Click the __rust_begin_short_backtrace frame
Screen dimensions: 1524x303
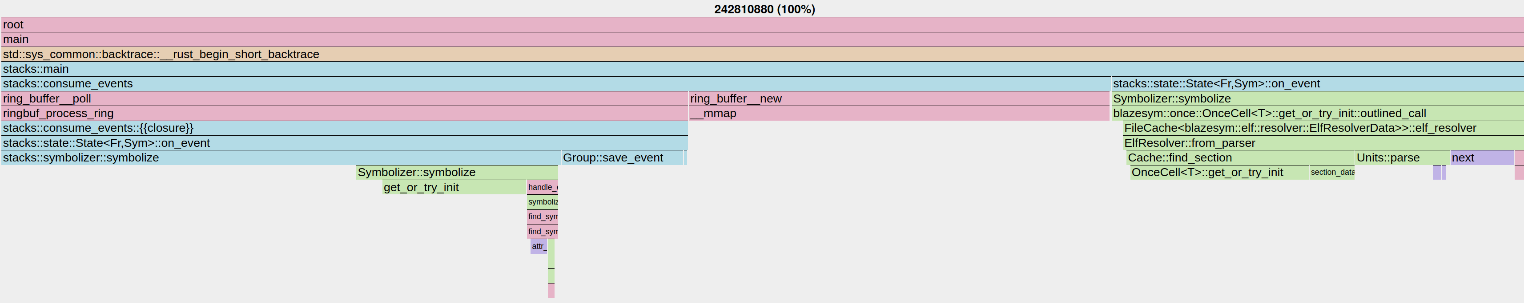(x=762, y=54)
